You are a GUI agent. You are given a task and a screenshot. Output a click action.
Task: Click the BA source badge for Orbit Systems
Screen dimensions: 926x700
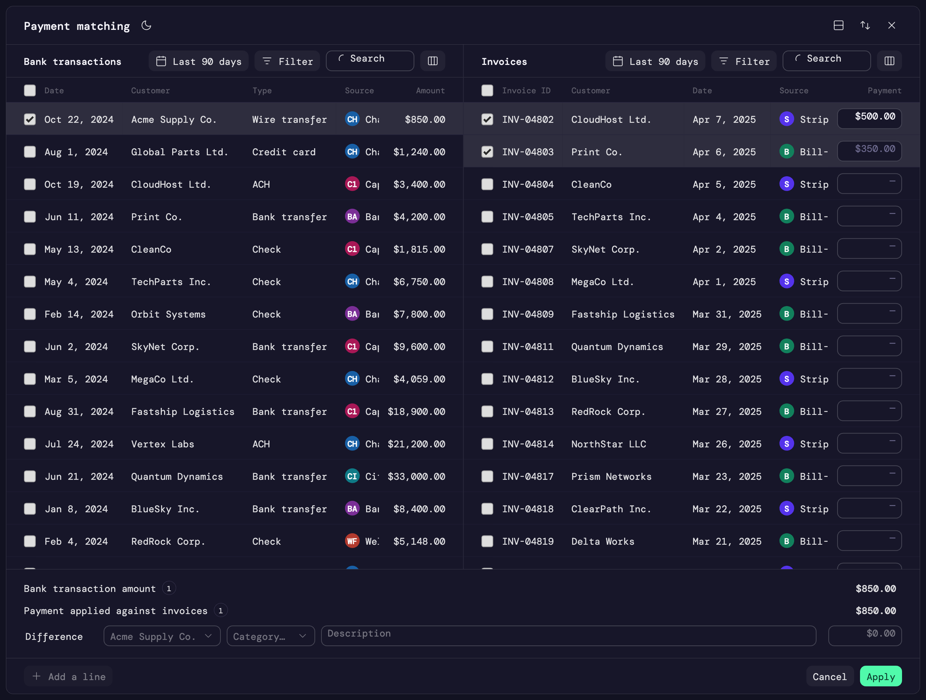[352, 314]
